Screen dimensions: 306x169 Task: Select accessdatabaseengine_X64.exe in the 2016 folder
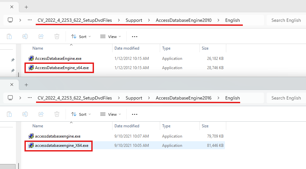[x=62, y=146]
